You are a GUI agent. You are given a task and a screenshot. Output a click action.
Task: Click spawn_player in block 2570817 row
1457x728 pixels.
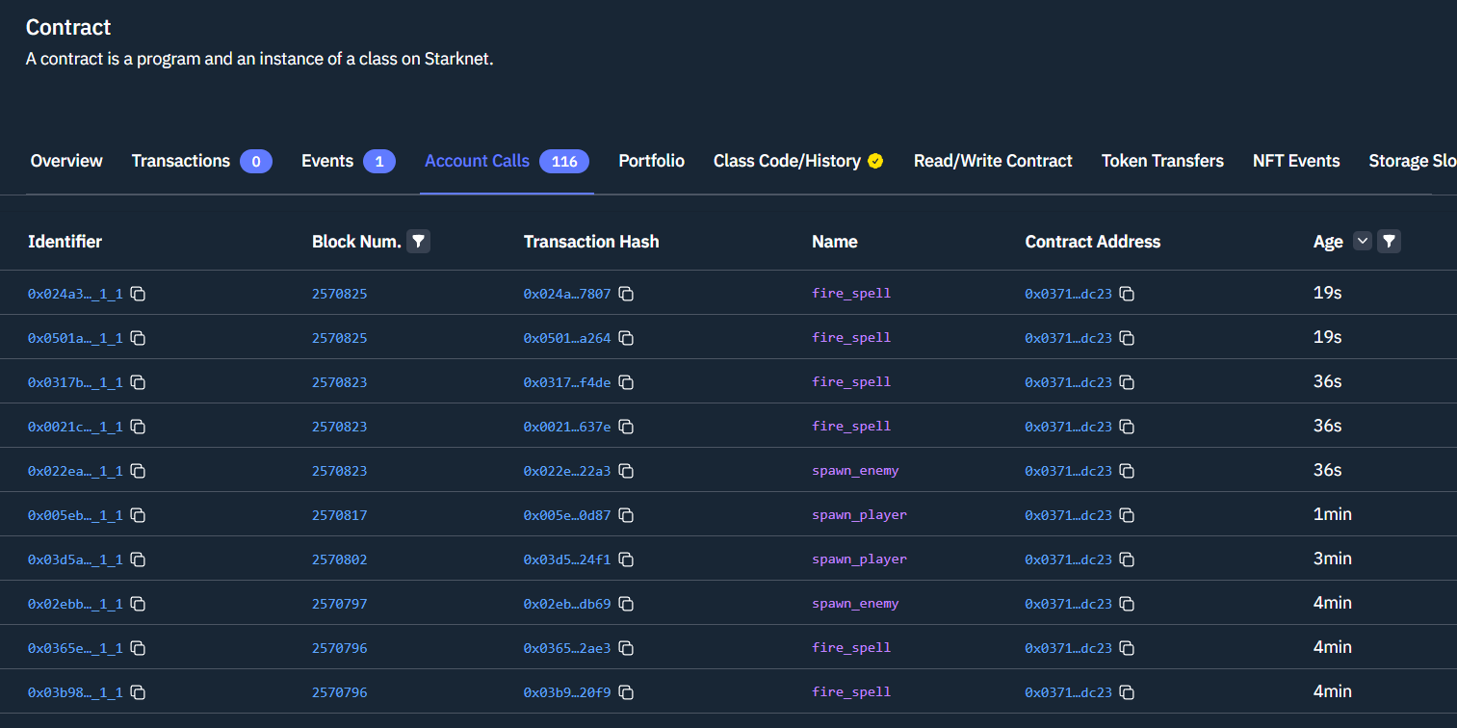pyautogui.click(x=859, y=515)
